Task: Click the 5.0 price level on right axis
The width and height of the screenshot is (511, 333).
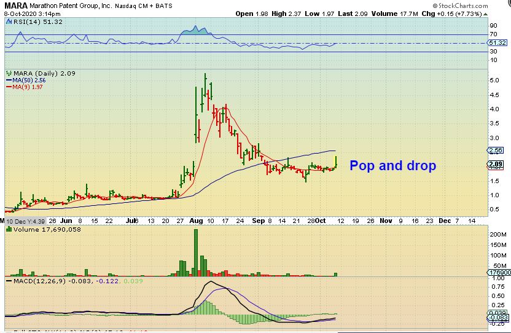Action: (494, 80)
